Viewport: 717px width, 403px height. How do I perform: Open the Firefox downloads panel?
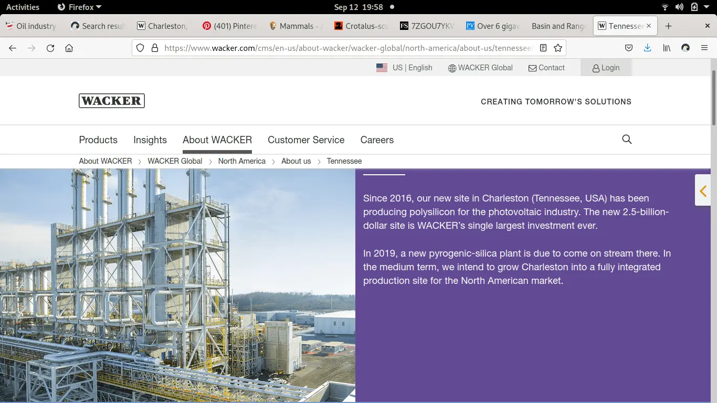[647, 48]
